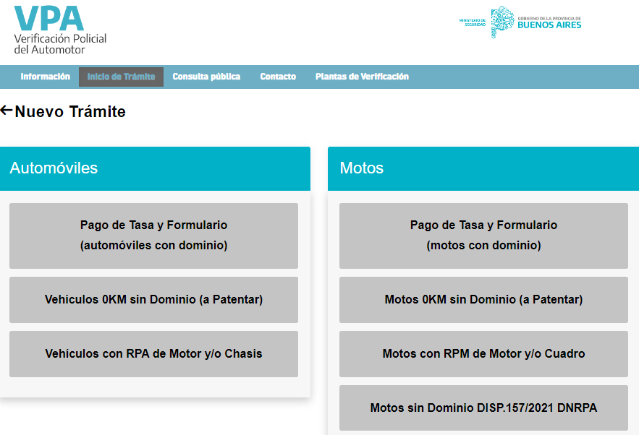This screenshot has height=435, width=639.
Task: Select Motos 0KM sin Dominio (a Patentar)
Action: [483, 299]
